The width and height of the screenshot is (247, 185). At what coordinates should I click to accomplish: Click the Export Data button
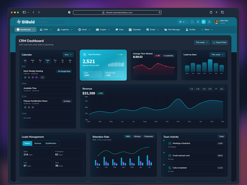tap(220, 43)
